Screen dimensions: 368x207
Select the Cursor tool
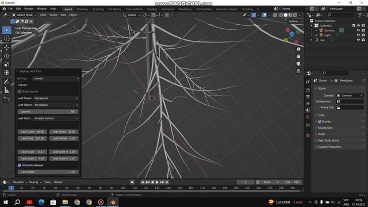(x=6, y=39)
